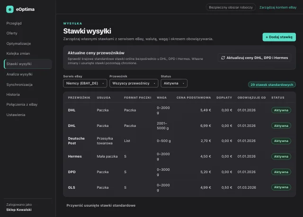Click the 0–500 g weight cell
This screenshot has height=217, width=303.
pyautogui.click(x=164, y=141)
